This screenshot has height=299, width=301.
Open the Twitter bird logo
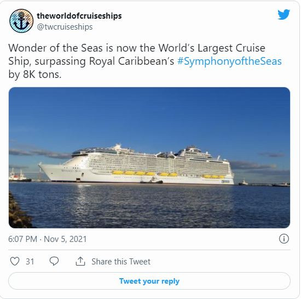tap(283, 14)
